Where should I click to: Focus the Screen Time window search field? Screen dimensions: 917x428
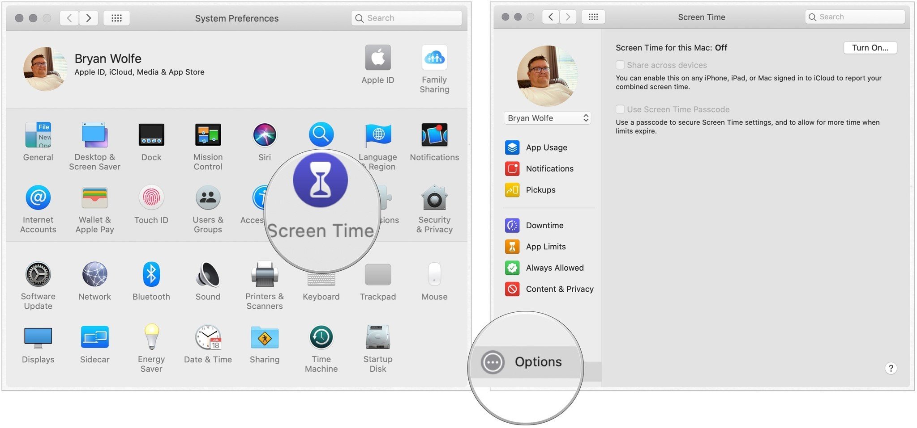tap(855, 17)
